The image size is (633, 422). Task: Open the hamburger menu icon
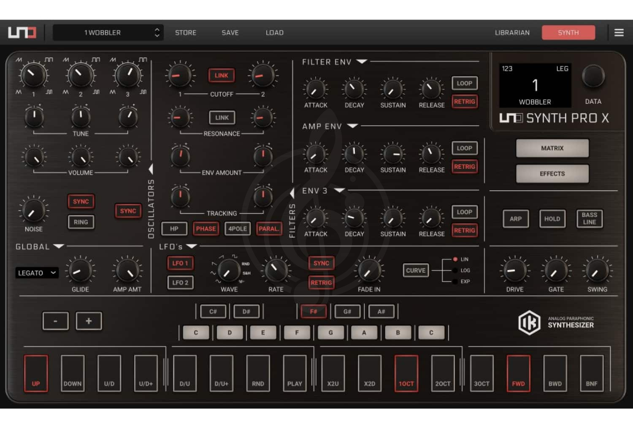pyautogui.click(x=619, y=32)
